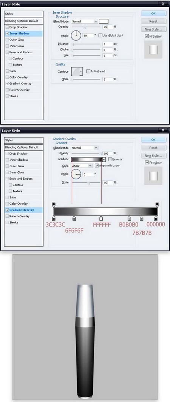Click the gradient preview bar in overlay settings
This screenshot has width=170, height=402.
(87, 160)
